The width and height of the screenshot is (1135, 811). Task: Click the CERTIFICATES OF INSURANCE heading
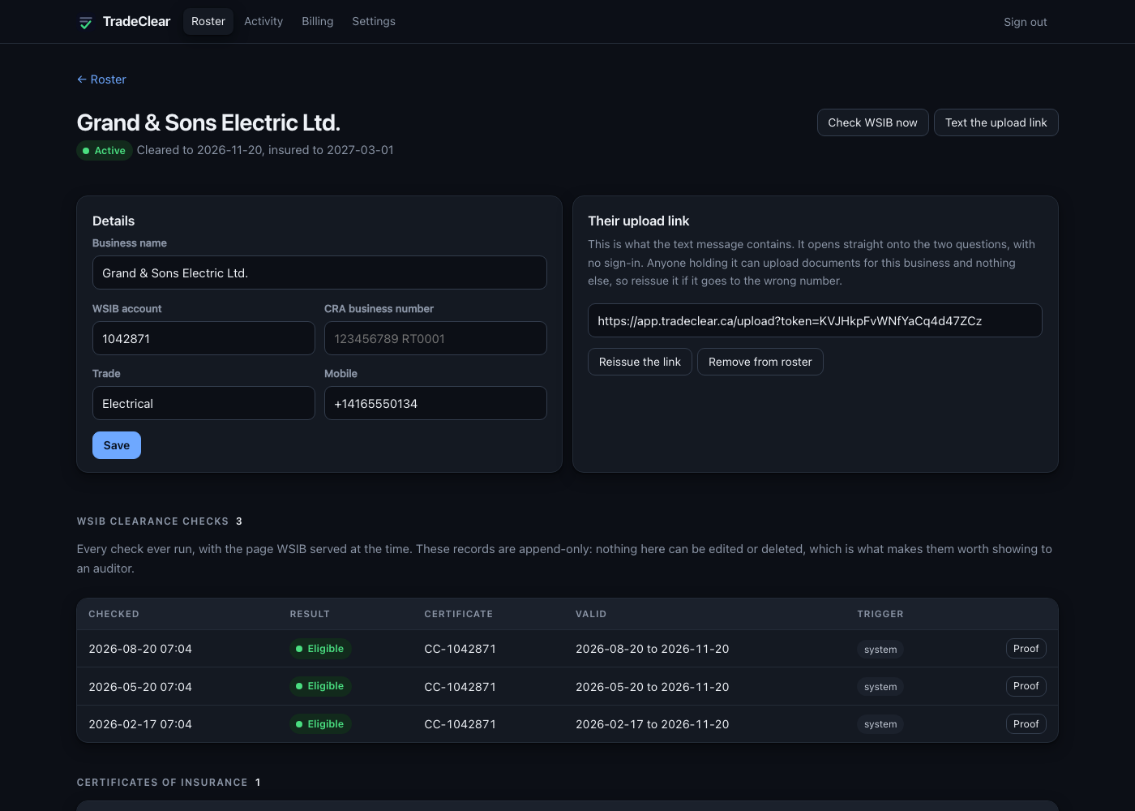(162, 783)
